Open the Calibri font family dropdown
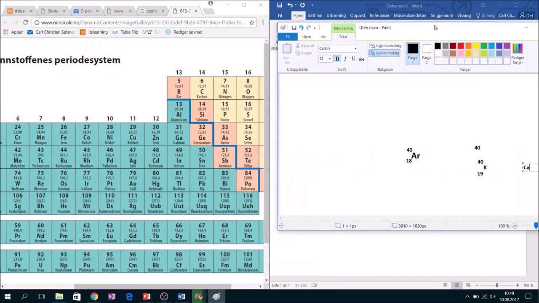 click(x=355, y=48)
